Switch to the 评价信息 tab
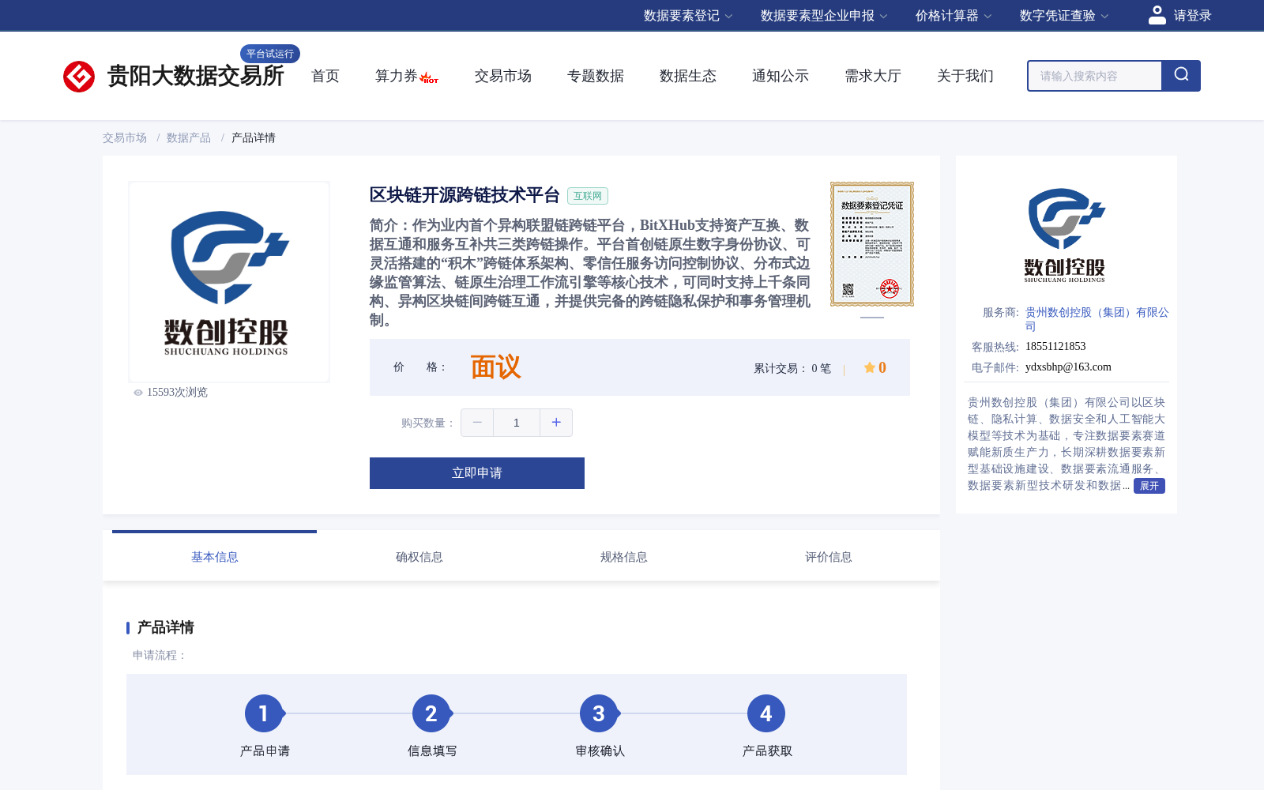 click(829, 557)
